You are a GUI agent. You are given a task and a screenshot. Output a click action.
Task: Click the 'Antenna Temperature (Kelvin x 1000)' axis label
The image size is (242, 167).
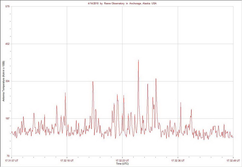(4, 81)
